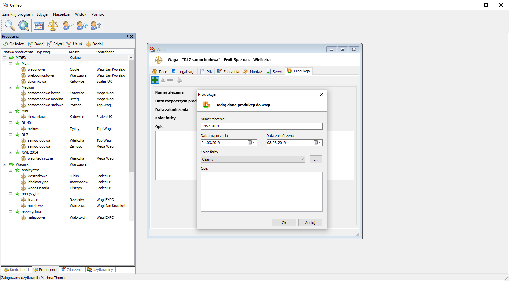
Task: Collapse the MIREX producer tree node
Action: [x=5, y=58]
